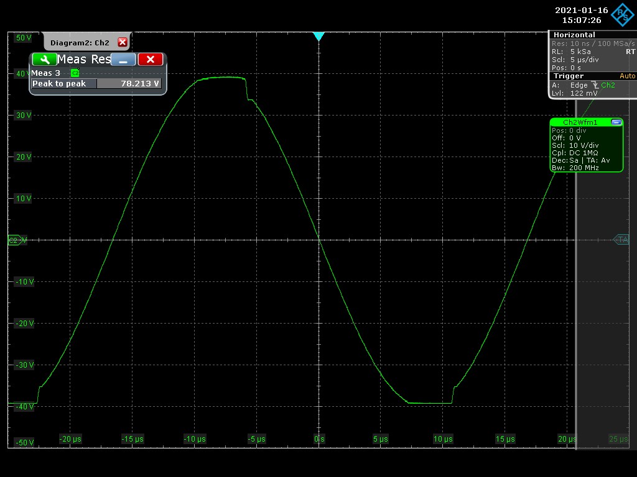Click the Bw: 200 MHz bandwidth entry

click(575, 168)
